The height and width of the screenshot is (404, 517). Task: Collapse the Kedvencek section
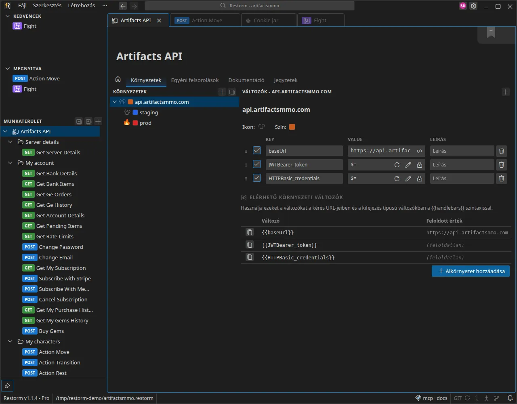[7, 16]
